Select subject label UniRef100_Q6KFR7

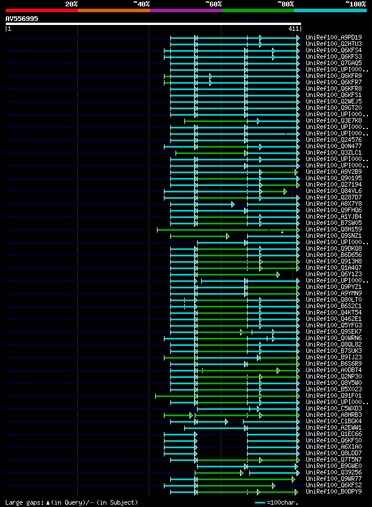click(x=334, y=83)
